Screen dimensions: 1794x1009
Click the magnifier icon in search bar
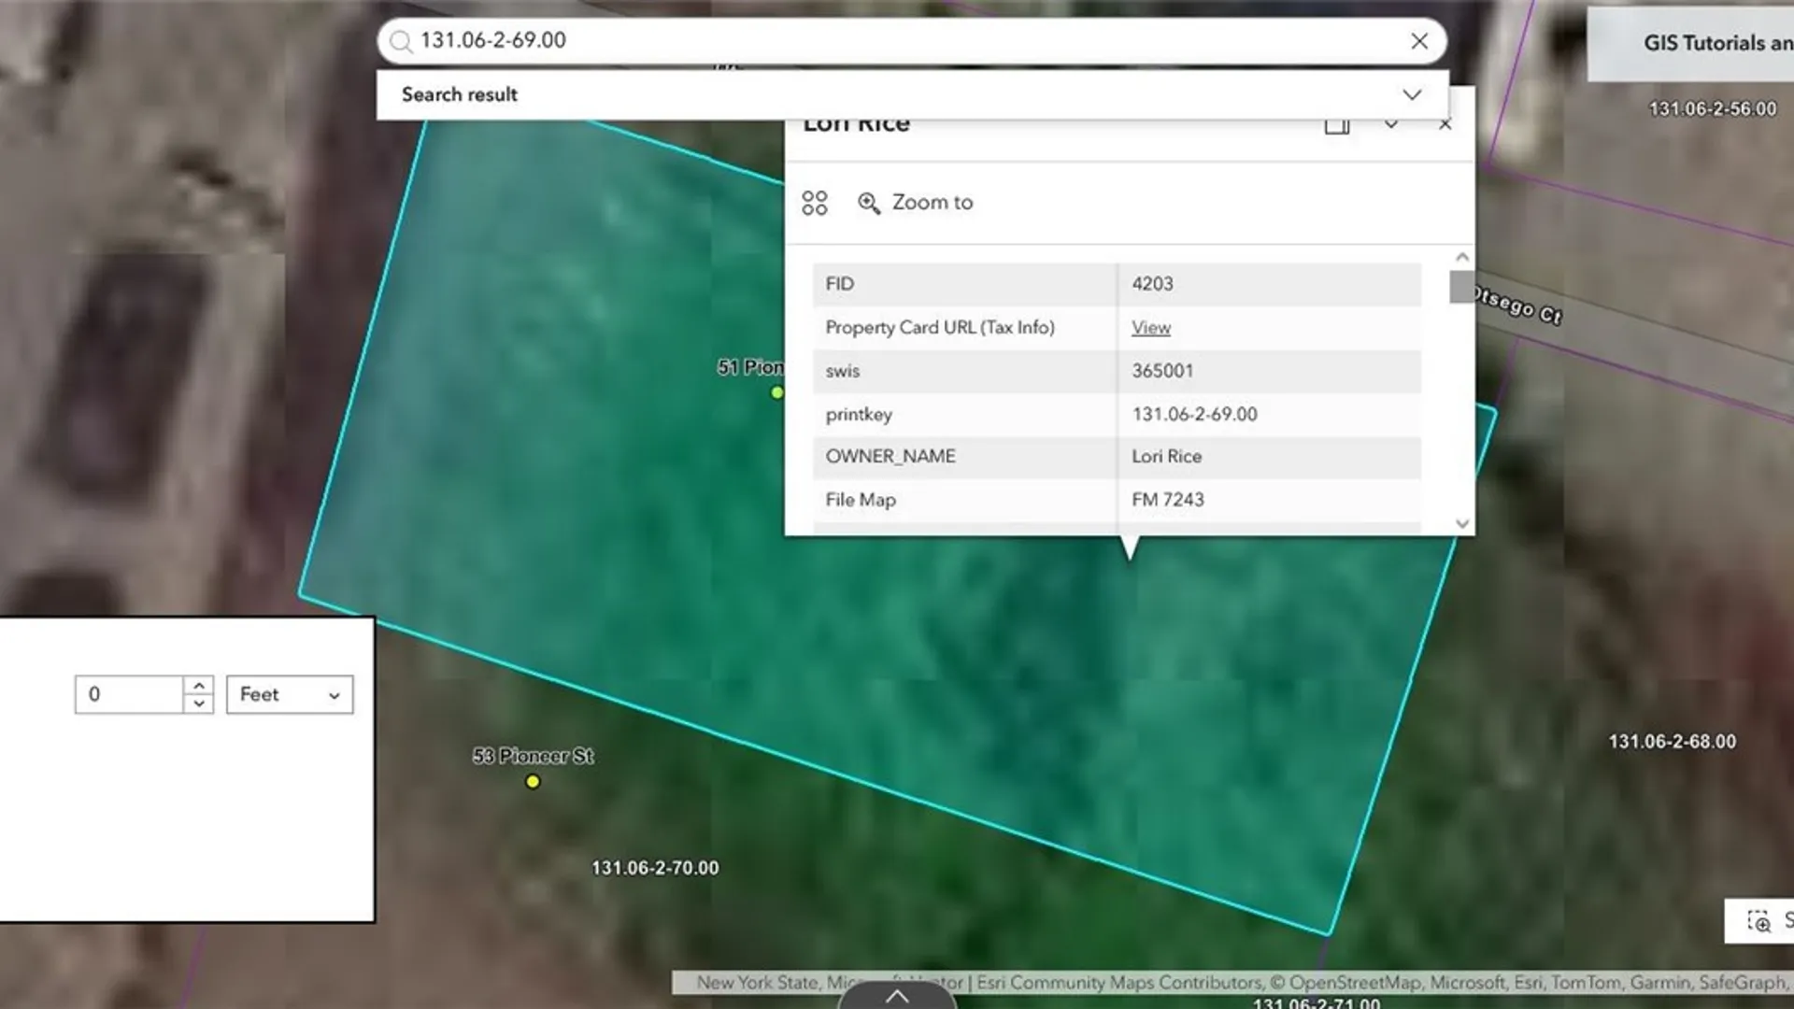tap(401, 41)
